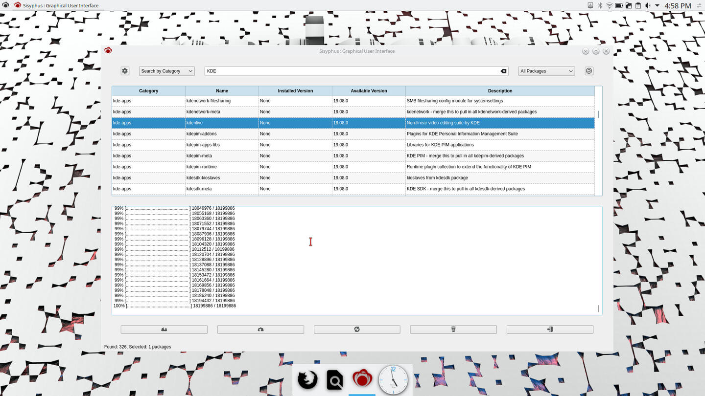Select the kdepim-apps-libs package row
705x396 pixels.
(x=353, y=145)
